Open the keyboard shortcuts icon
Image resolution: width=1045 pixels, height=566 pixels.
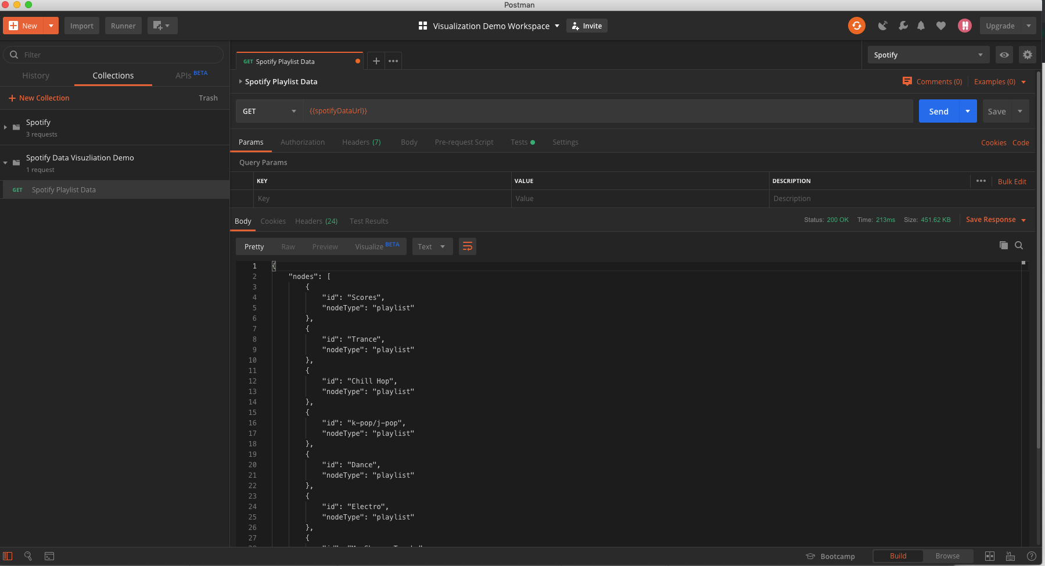click(x=1010, y=556)
